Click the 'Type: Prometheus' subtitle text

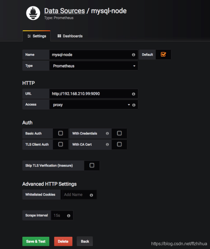pos(59,18)
